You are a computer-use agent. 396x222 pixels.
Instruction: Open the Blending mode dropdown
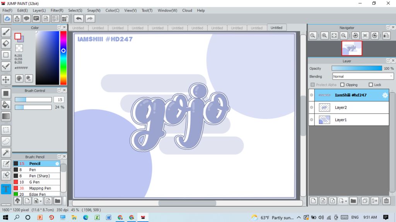(363, 76)
